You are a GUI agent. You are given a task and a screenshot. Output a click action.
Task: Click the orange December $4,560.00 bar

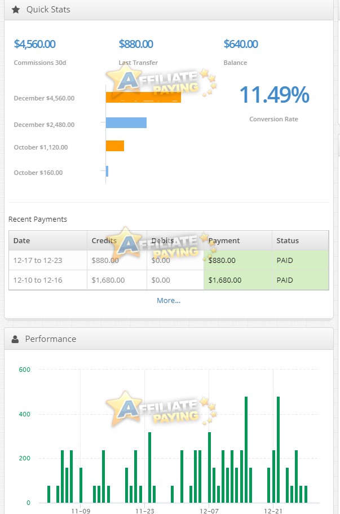point(143,97)
